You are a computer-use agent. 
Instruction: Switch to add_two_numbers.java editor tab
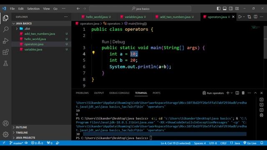coord(175,17)
